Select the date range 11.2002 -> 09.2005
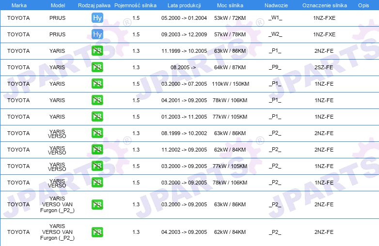 [184, 150]
